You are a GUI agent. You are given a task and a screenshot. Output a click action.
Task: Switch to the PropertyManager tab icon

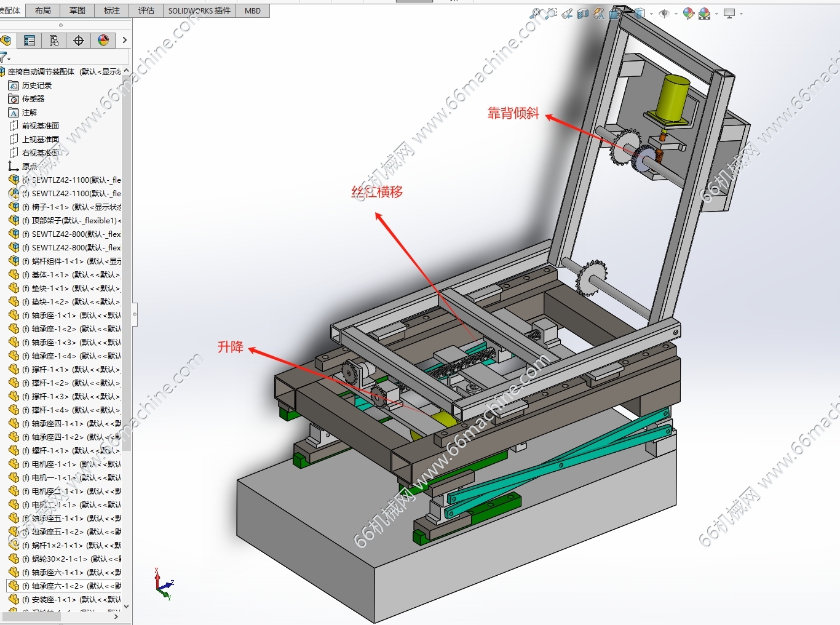click(x=29, y=41)
